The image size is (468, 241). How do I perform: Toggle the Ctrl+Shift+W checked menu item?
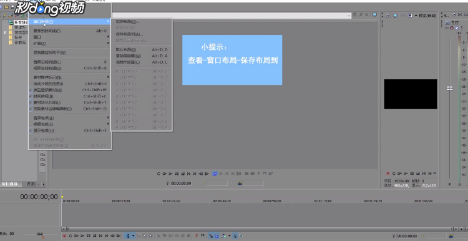pyautogui.click(x=70, y=90)
